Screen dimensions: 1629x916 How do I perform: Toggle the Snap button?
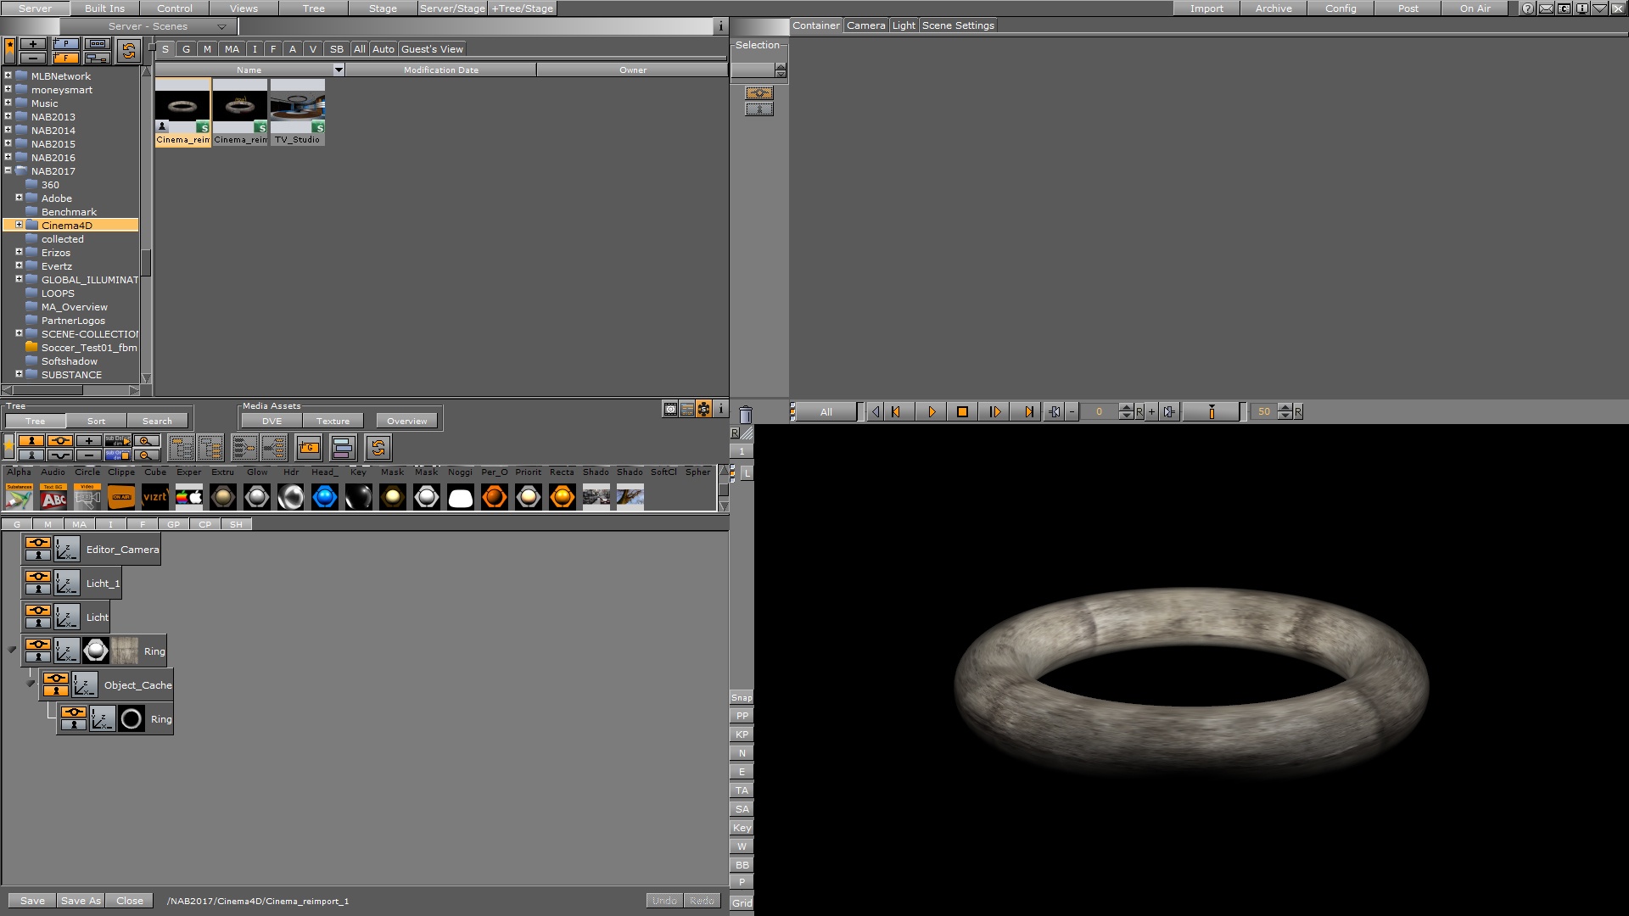coord(742,698)
